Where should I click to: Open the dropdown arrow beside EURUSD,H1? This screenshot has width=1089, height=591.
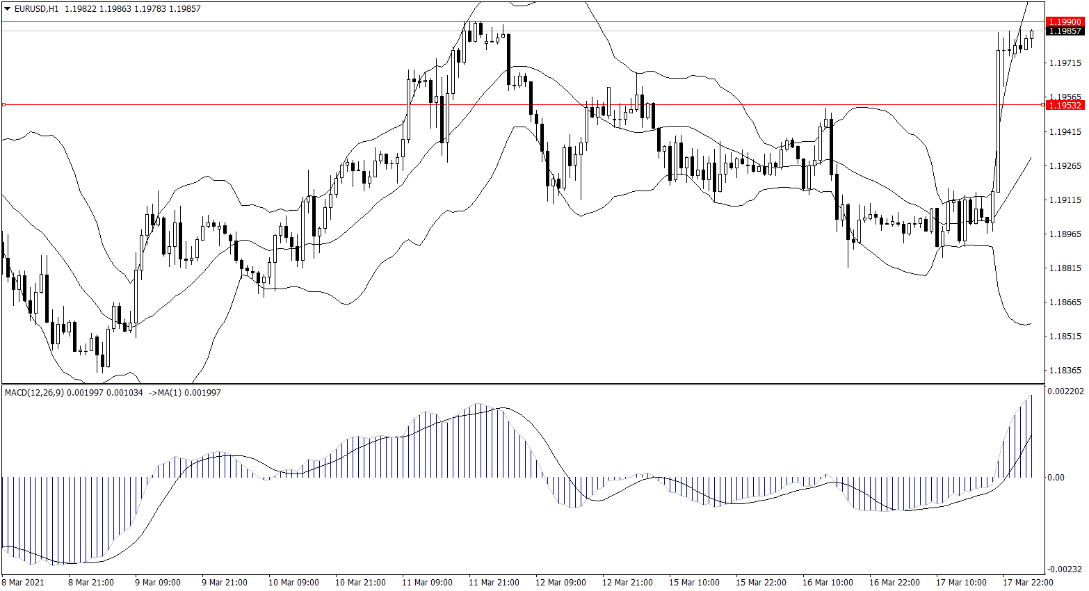8,9
